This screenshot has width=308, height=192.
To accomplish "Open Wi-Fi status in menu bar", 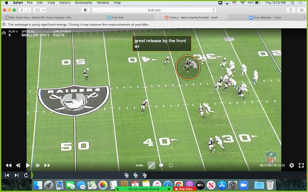I will click(x=243, y=3).
